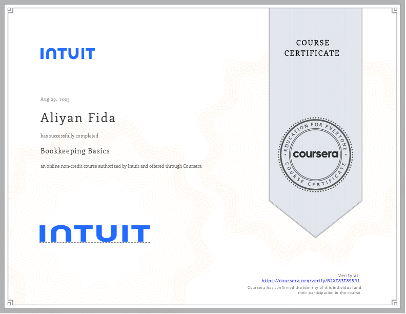The height and width of the screenshot is (314, 406).
Task: Click the large Intuit signature logo
Action: pos(95,233)
